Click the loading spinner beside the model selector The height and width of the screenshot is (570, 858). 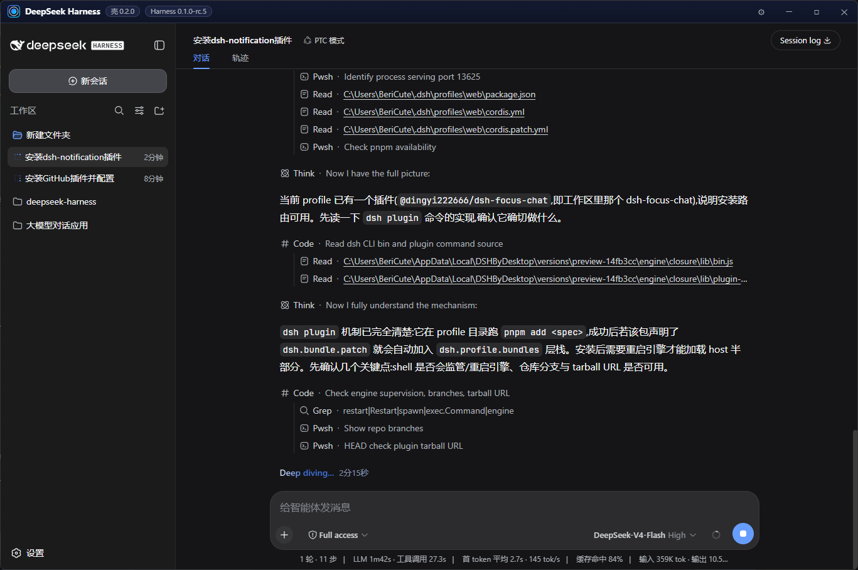716,535
